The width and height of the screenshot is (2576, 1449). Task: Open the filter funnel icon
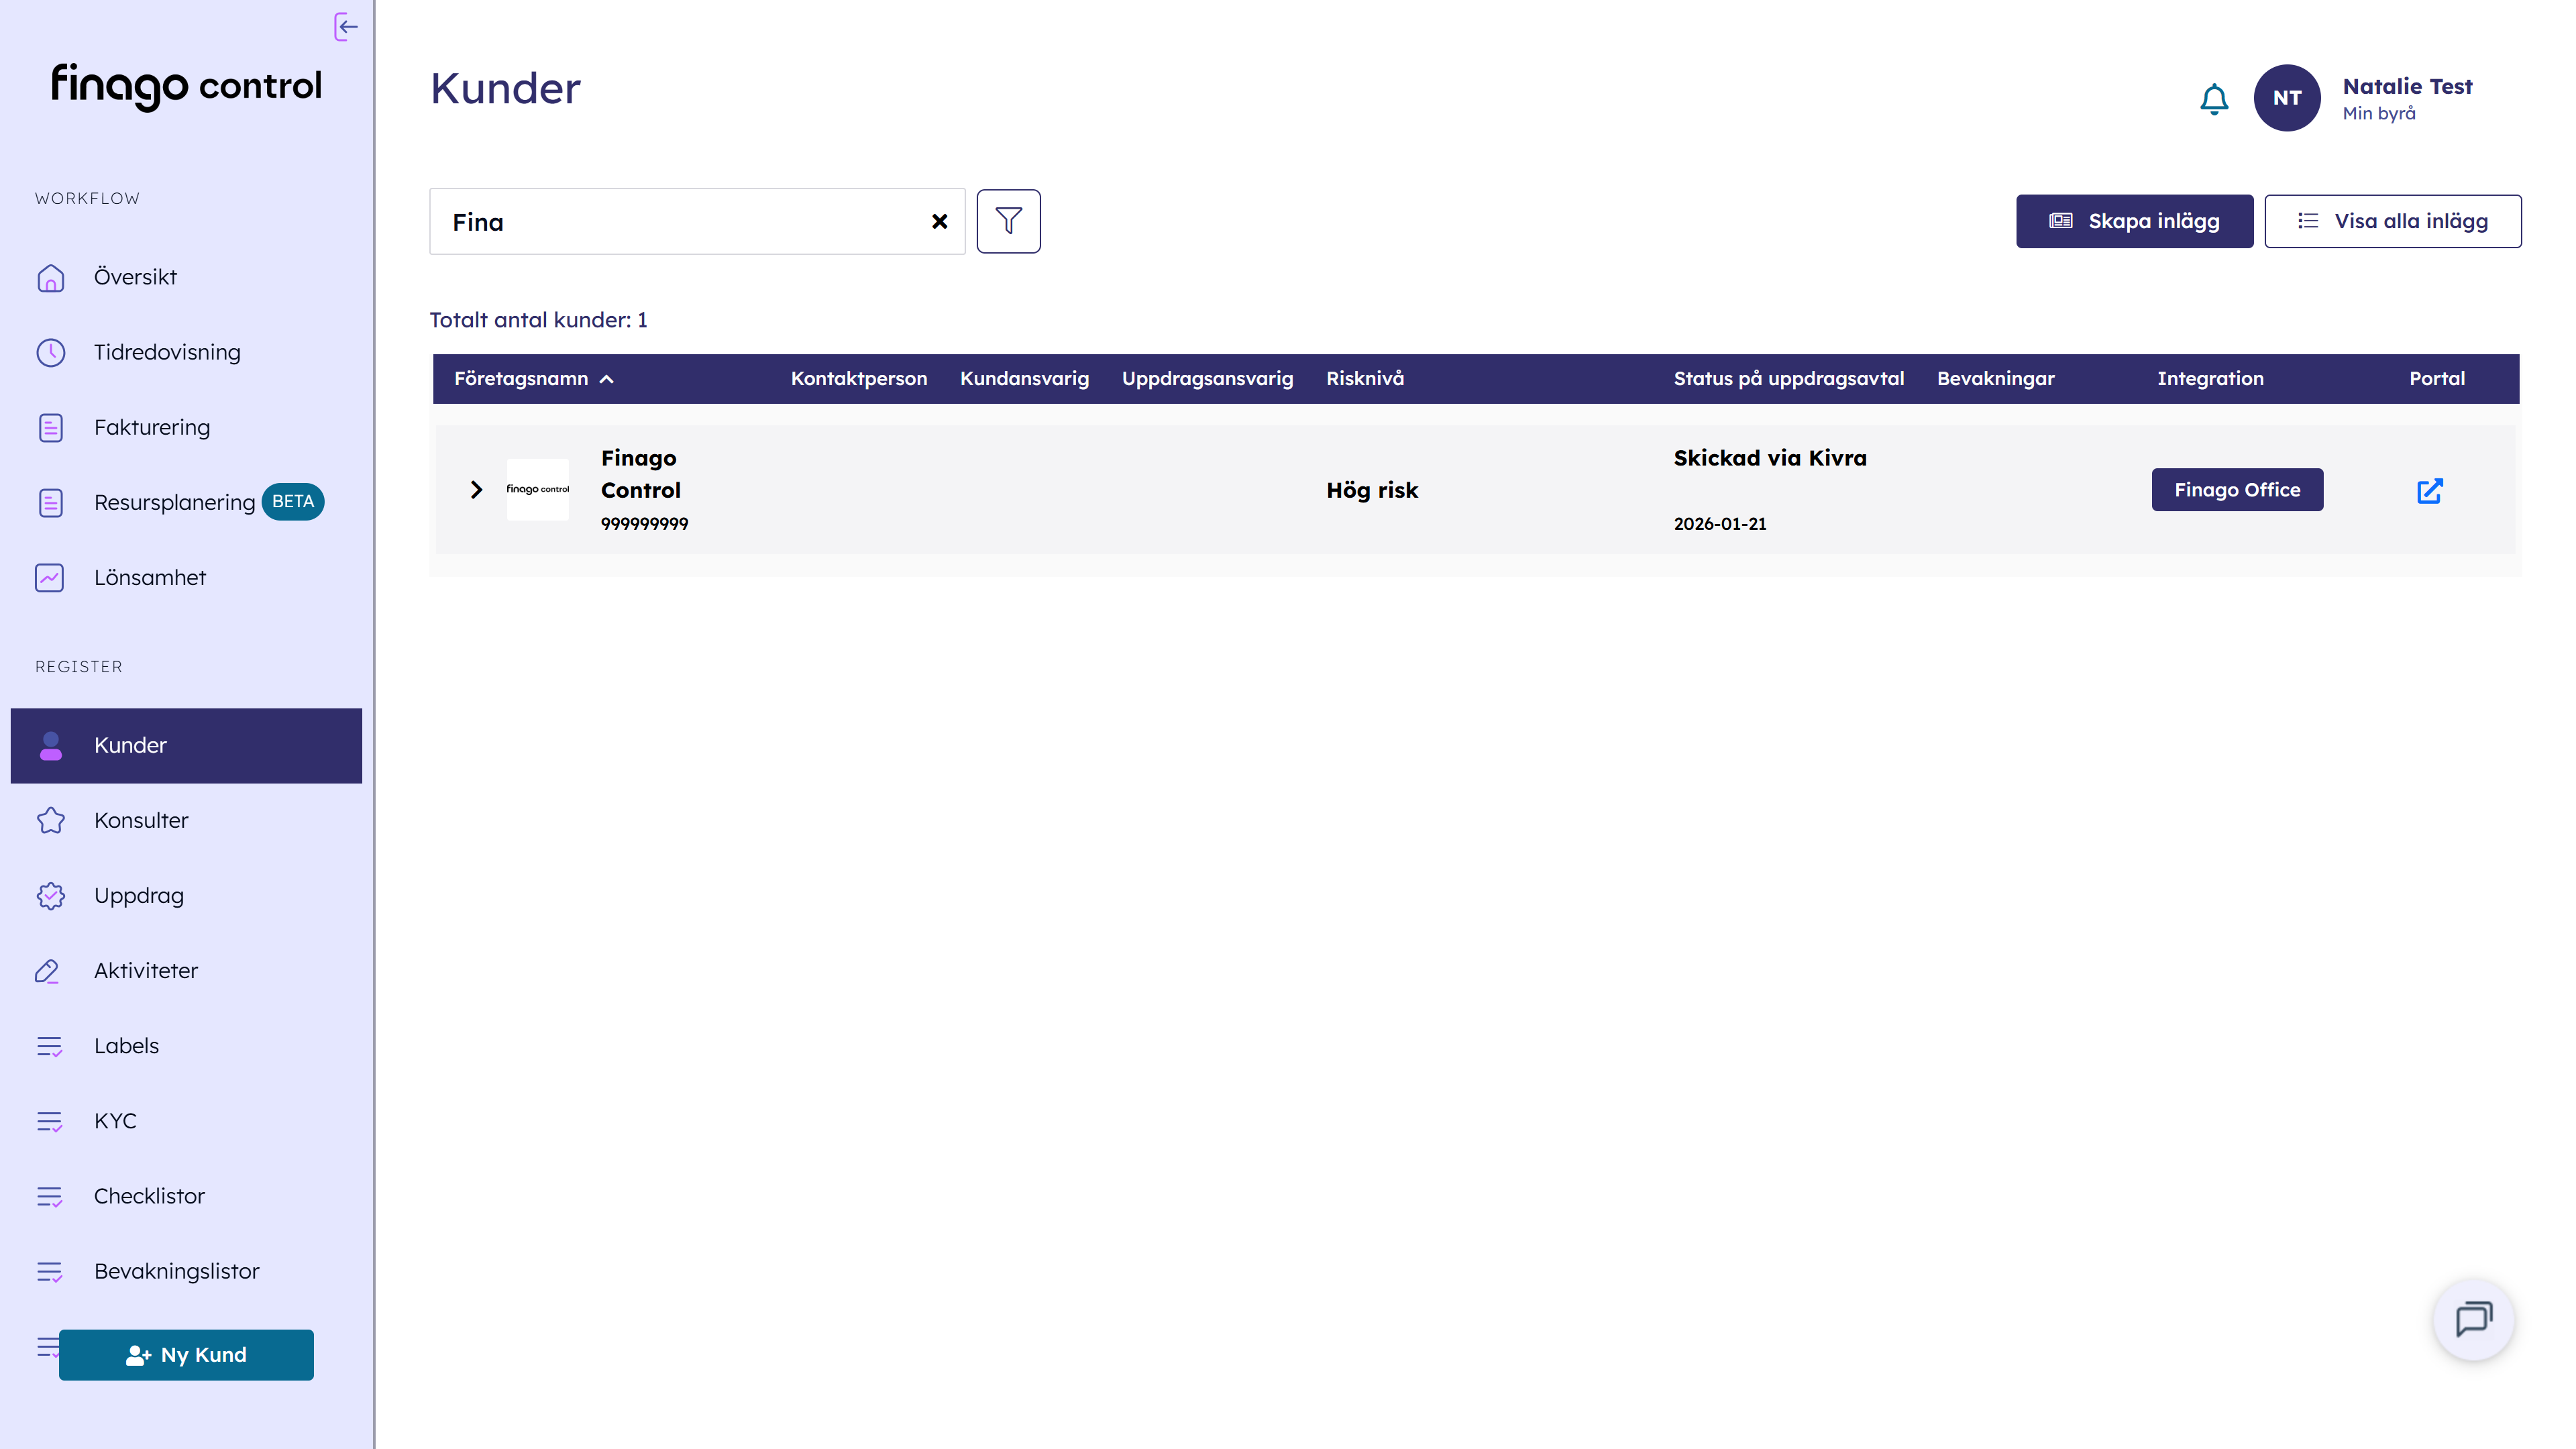[1008, 221]
